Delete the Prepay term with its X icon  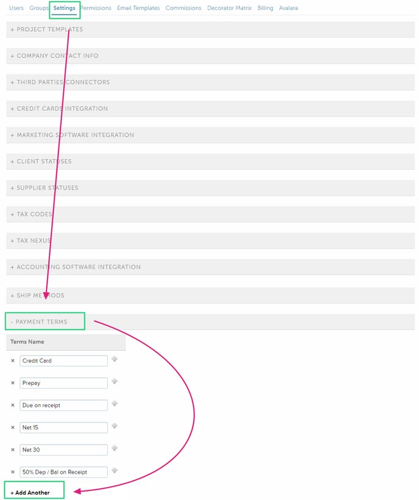click(x=13, y=383)
